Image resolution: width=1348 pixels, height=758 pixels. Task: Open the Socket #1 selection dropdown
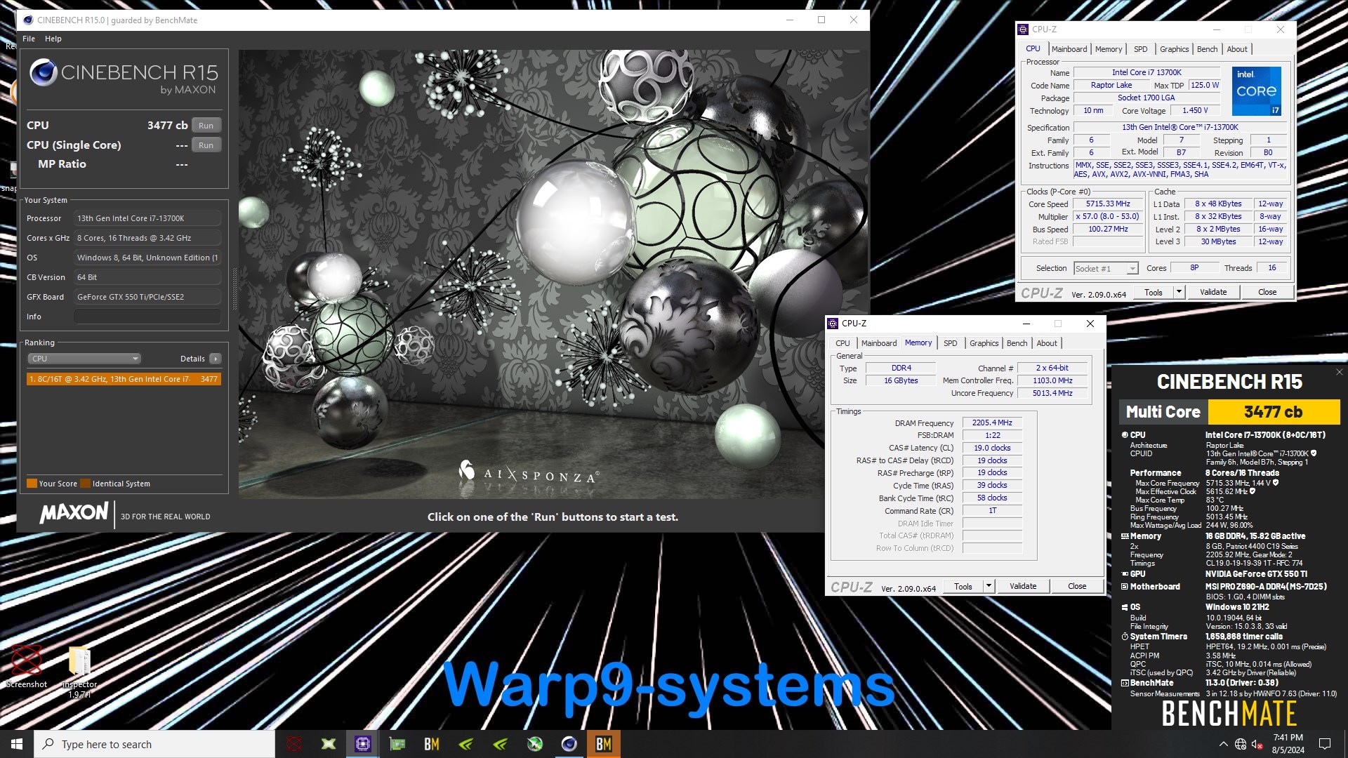coord(1106,269)
